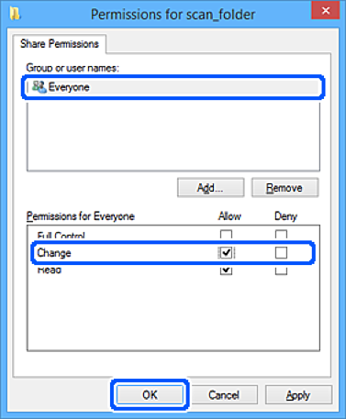The width and height of the screenshot is (346, 419).
Task: Click the Full Control permission label
Action: [x=61, y=235]
